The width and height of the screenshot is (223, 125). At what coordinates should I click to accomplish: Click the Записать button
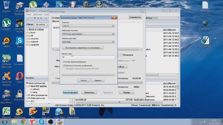89,92
